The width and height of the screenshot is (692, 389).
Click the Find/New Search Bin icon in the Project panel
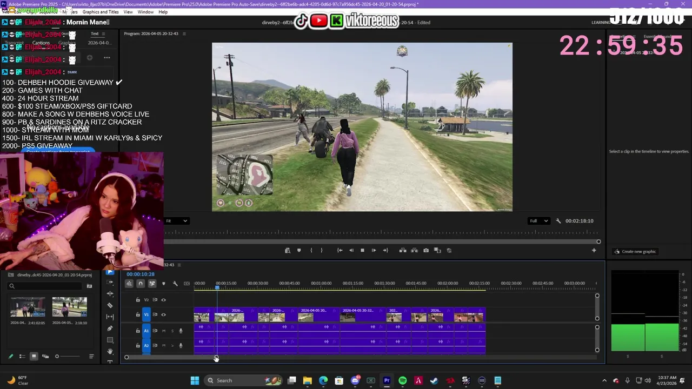tap(89, 286)
